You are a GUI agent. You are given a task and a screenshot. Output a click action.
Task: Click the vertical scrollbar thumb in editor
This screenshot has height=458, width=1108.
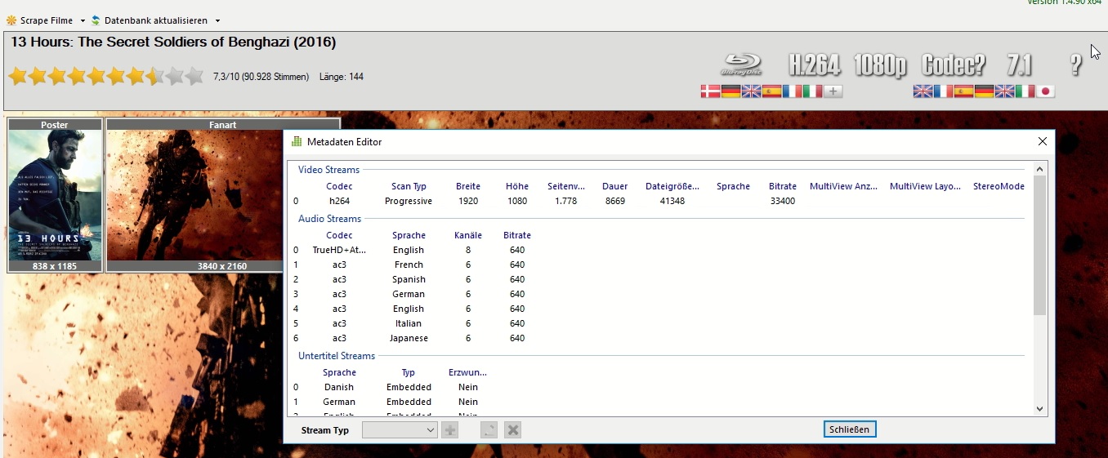(x=1039, y=245)
